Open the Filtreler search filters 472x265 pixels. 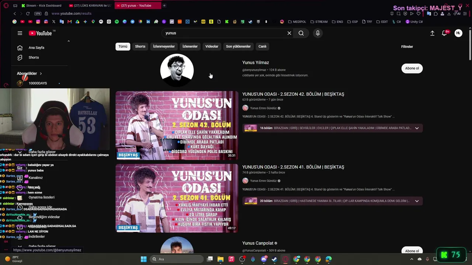[407, 47]
